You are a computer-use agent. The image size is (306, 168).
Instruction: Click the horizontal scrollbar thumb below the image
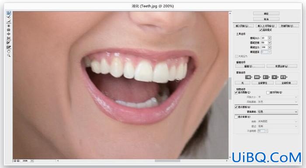167,161
